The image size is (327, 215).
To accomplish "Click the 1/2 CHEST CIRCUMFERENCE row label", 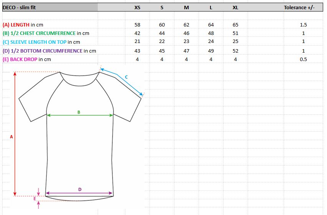I will pyautogui.click(x=46, y=33).
